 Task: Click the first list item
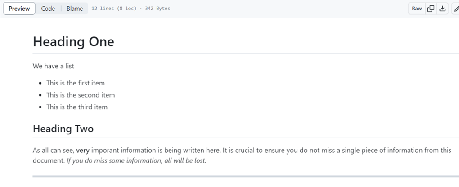(75, 83)
